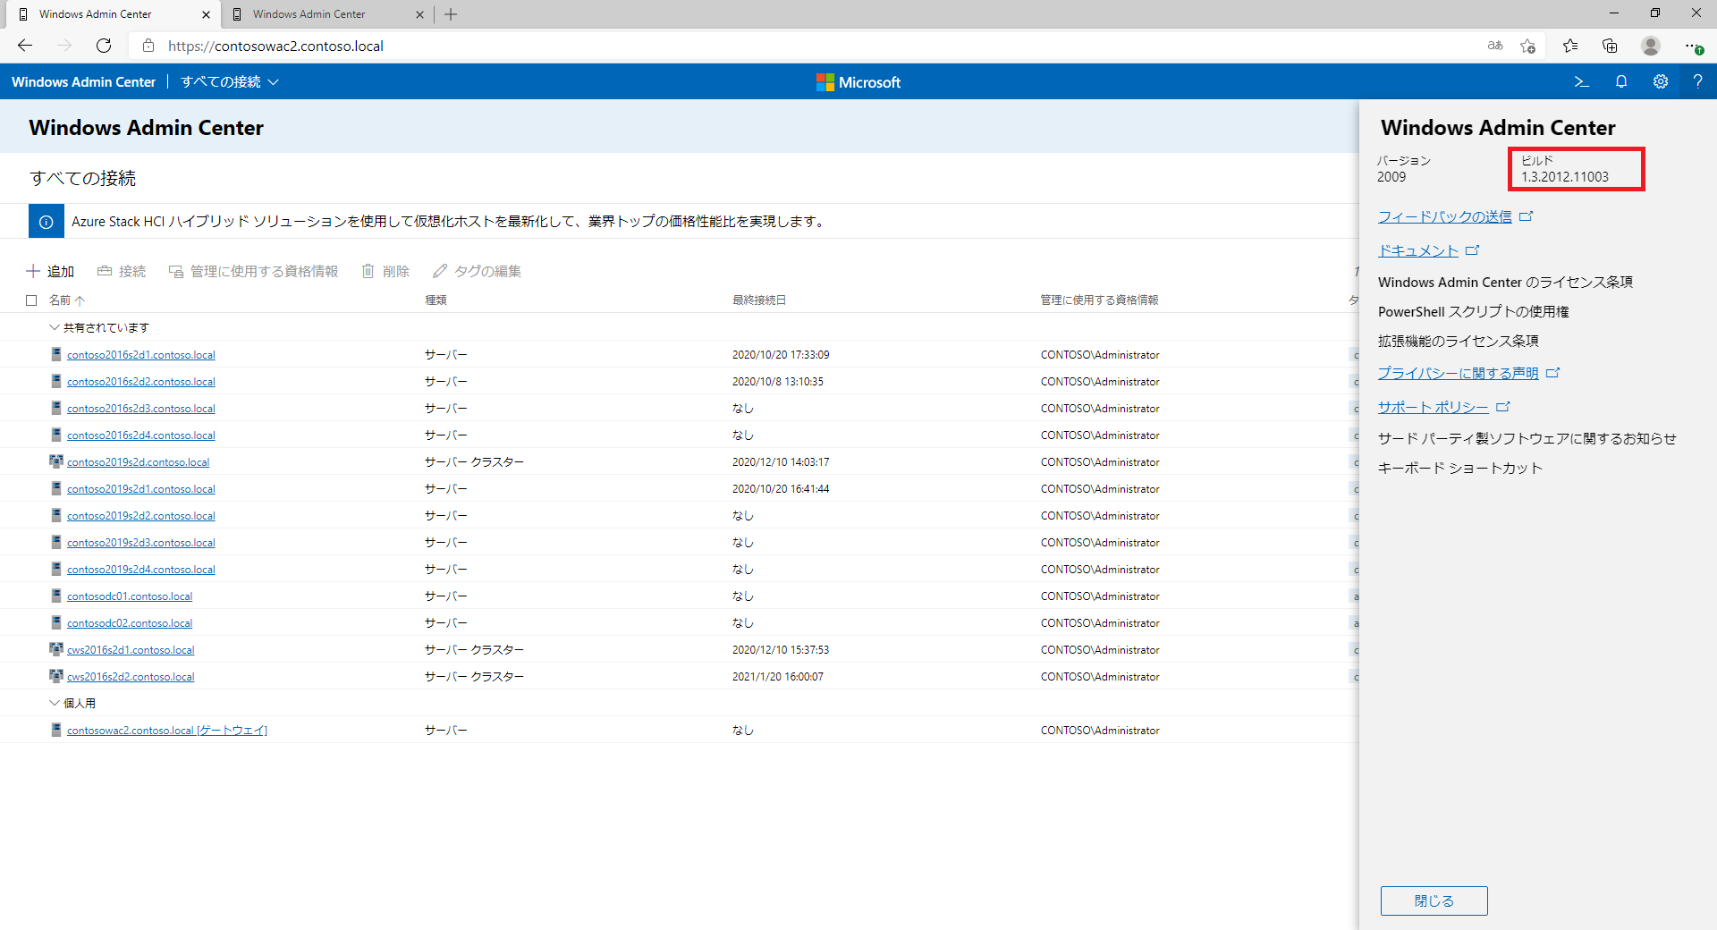Click the external link icon beside サポート ポリシー
The width and height of the screenshot is (1717, 930).
(x=1503, y=407)
